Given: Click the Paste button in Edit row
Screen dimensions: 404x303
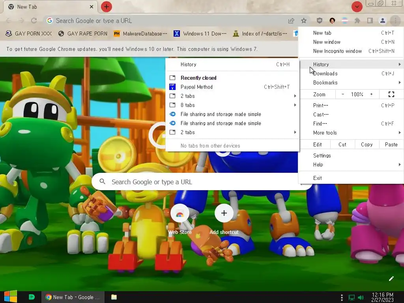Looking at the screenshot, I should (x=391, y=144).
